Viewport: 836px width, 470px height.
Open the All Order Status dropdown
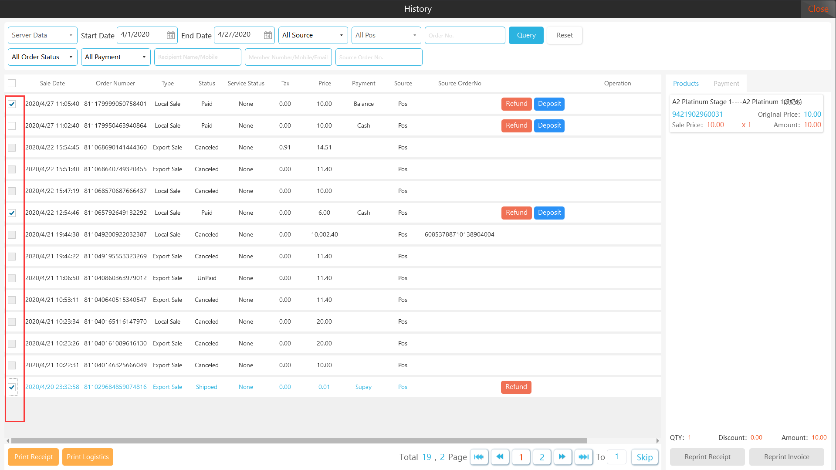(42, 57)
